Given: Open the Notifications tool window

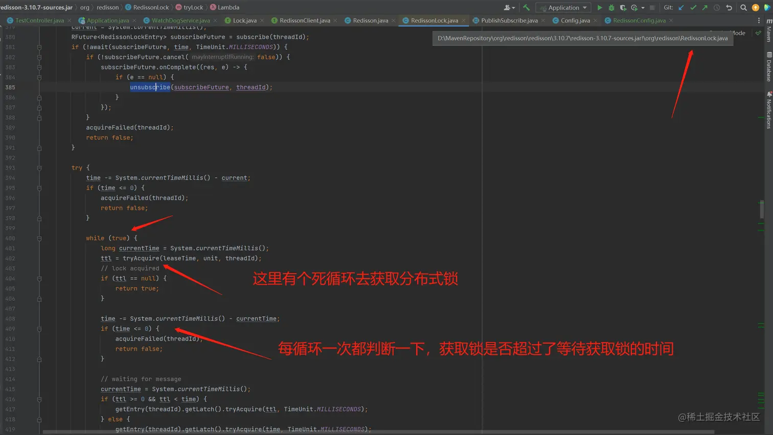Looking at the screenshot, I should pyautogui.click(x=769, y=110).
